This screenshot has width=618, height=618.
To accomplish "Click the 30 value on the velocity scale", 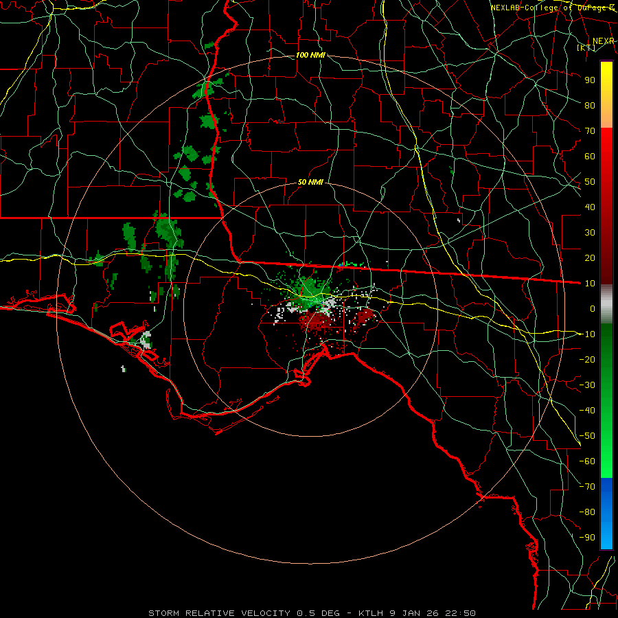I will point(590,233).
